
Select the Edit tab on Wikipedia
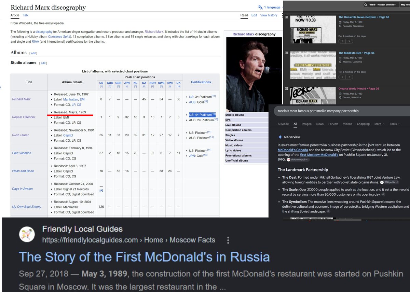(x=254, y=15)
